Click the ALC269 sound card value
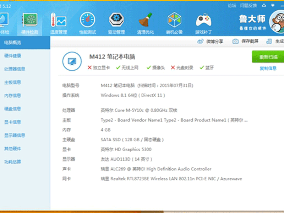 click(x=156, y=169)
